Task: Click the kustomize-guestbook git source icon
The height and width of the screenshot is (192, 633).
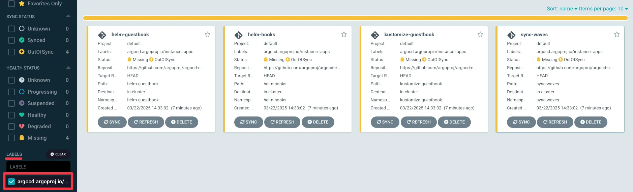Action: coord(375,35)
